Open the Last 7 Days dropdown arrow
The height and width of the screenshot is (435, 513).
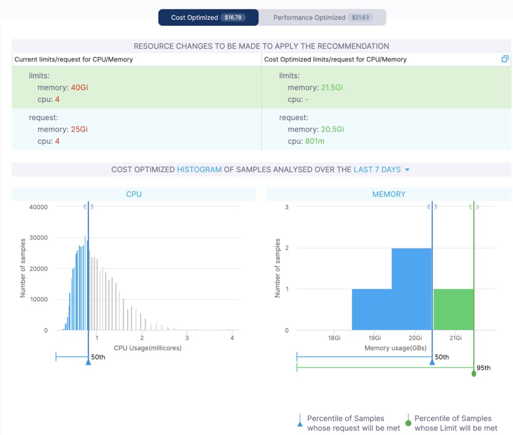click(x=407, y=169)
